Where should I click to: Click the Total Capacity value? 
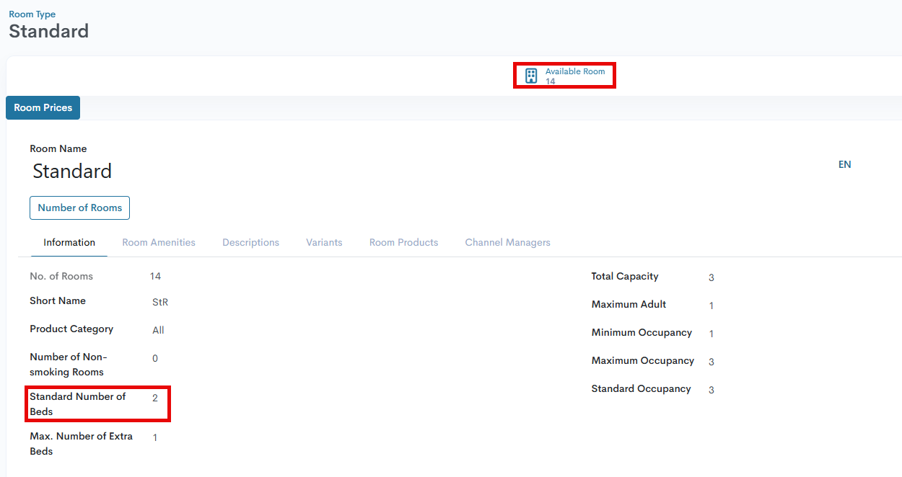point(711,278)
